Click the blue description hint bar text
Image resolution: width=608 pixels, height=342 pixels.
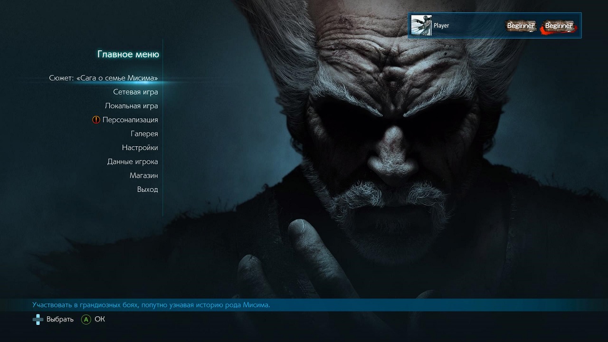click(151, 305)
